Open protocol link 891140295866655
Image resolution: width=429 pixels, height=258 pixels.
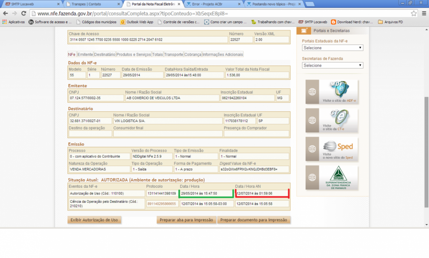tap(162, 204)
